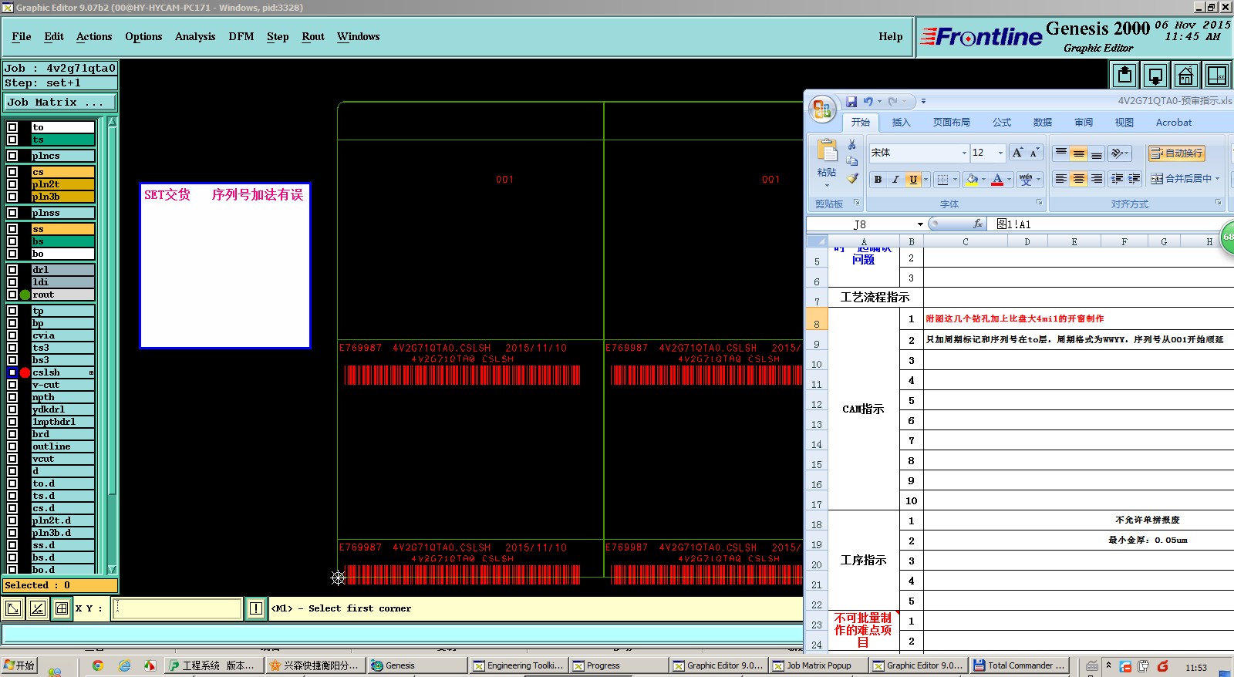Click the XY grid panel icon at top right
1234x677 pixels.
tap(1216, 76)
